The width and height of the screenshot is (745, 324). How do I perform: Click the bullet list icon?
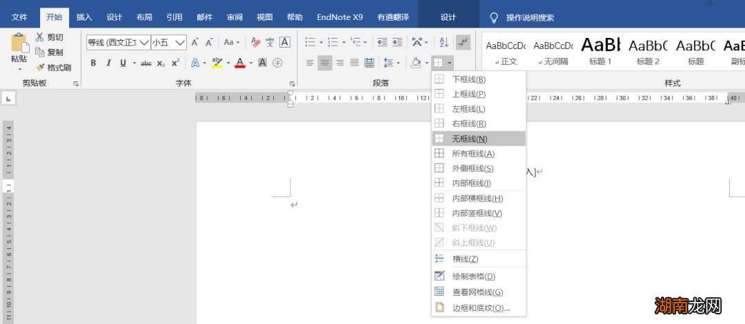coord(310,42)
